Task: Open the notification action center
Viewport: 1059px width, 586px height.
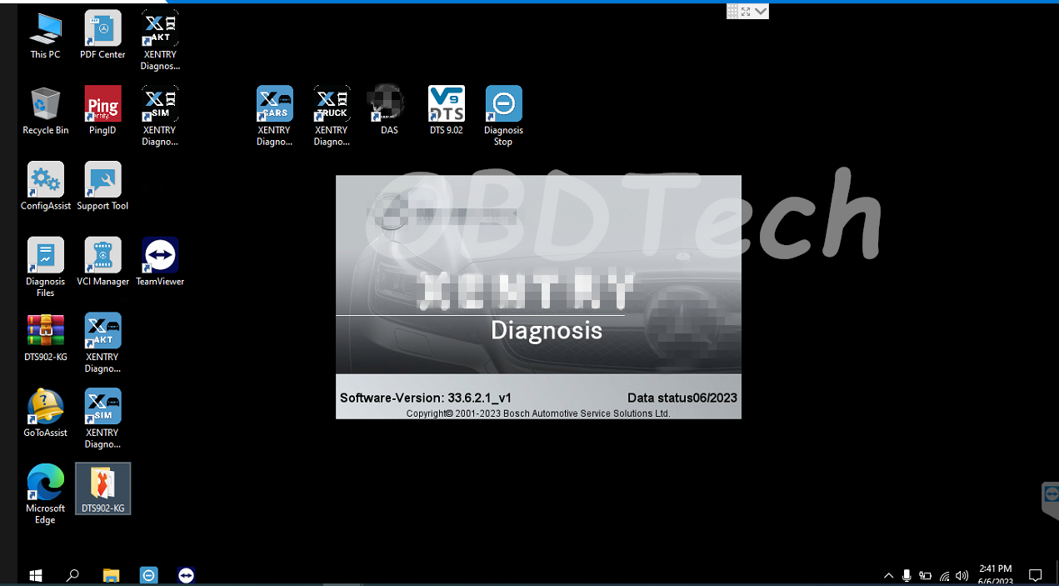Action: tap(1035, 575)
